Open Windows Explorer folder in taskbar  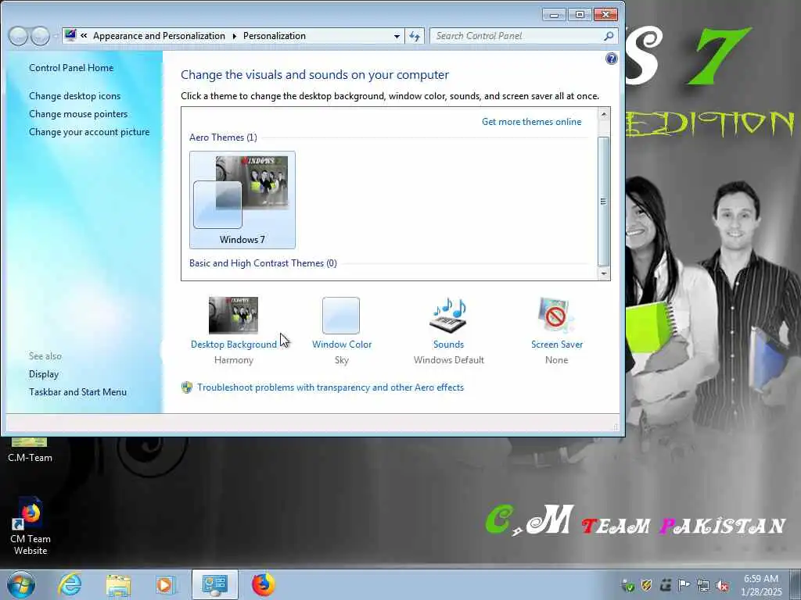119,584
